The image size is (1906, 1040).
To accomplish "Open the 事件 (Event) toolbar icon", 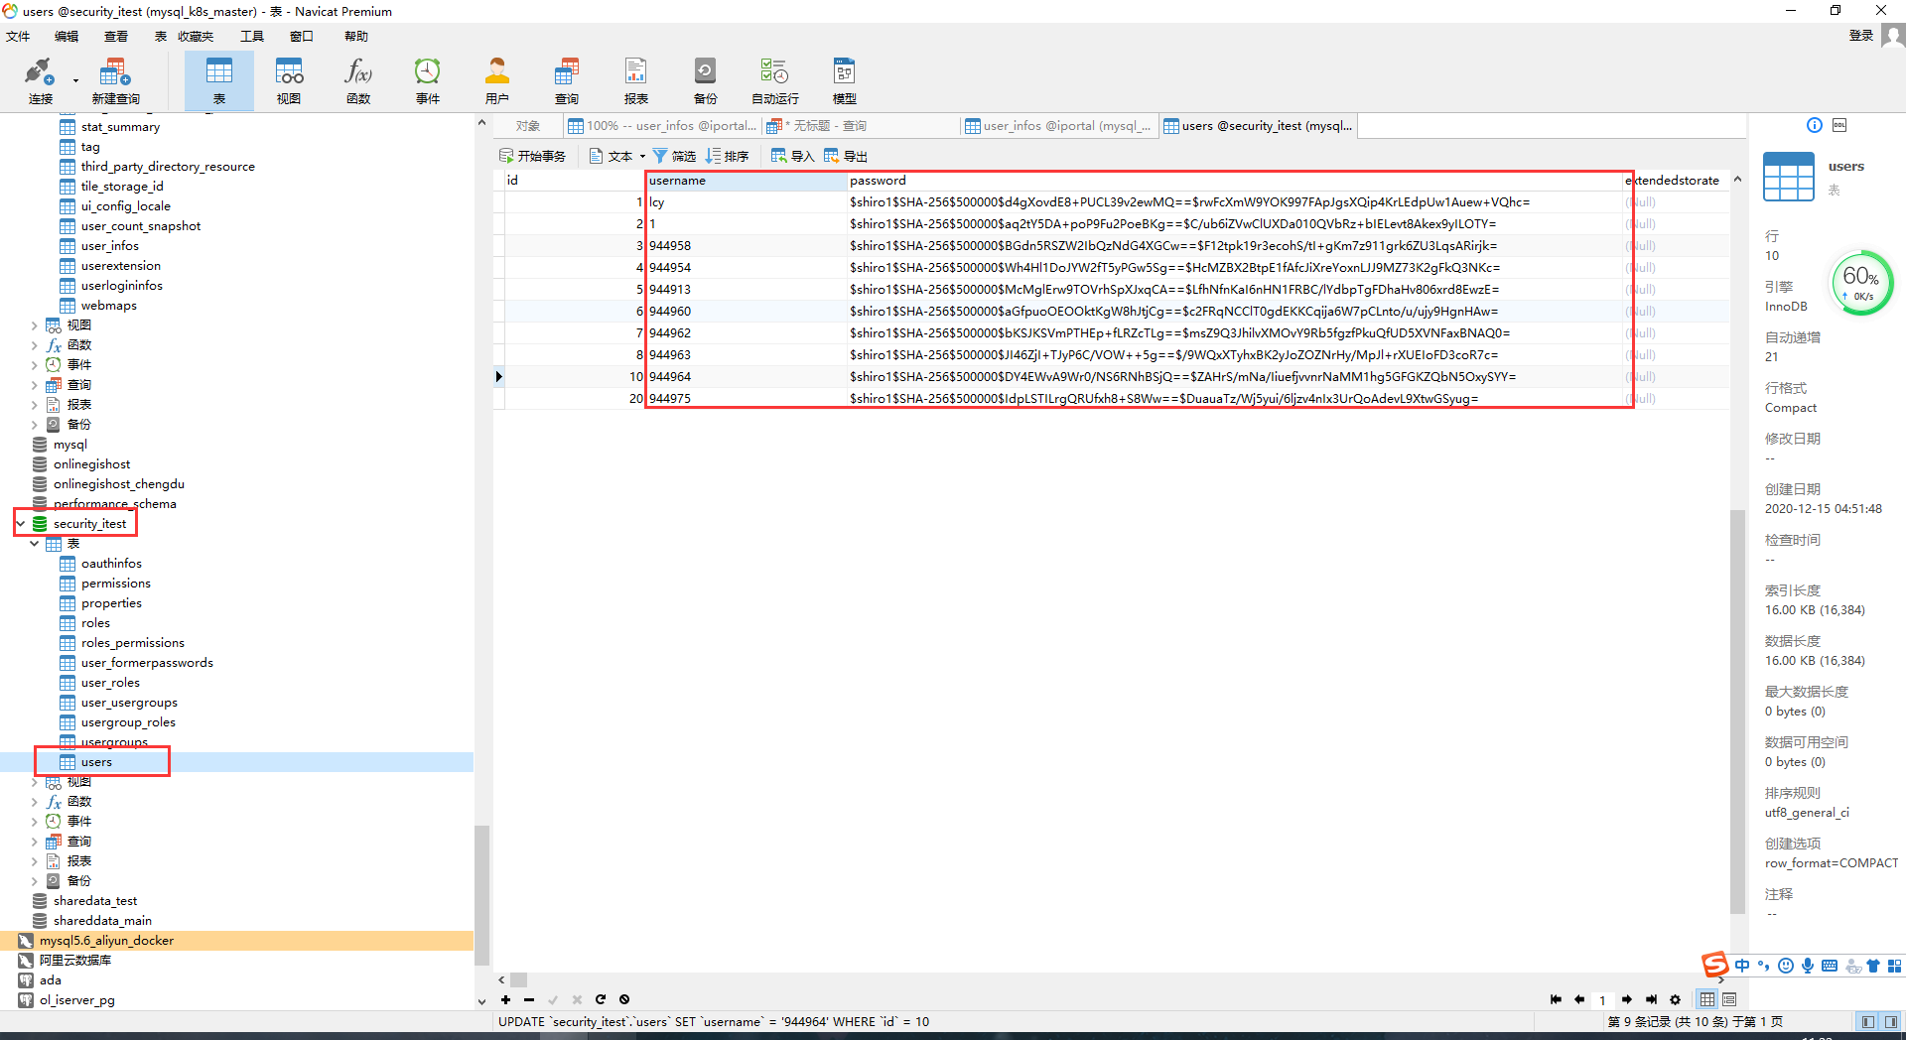I will (428, 79).
